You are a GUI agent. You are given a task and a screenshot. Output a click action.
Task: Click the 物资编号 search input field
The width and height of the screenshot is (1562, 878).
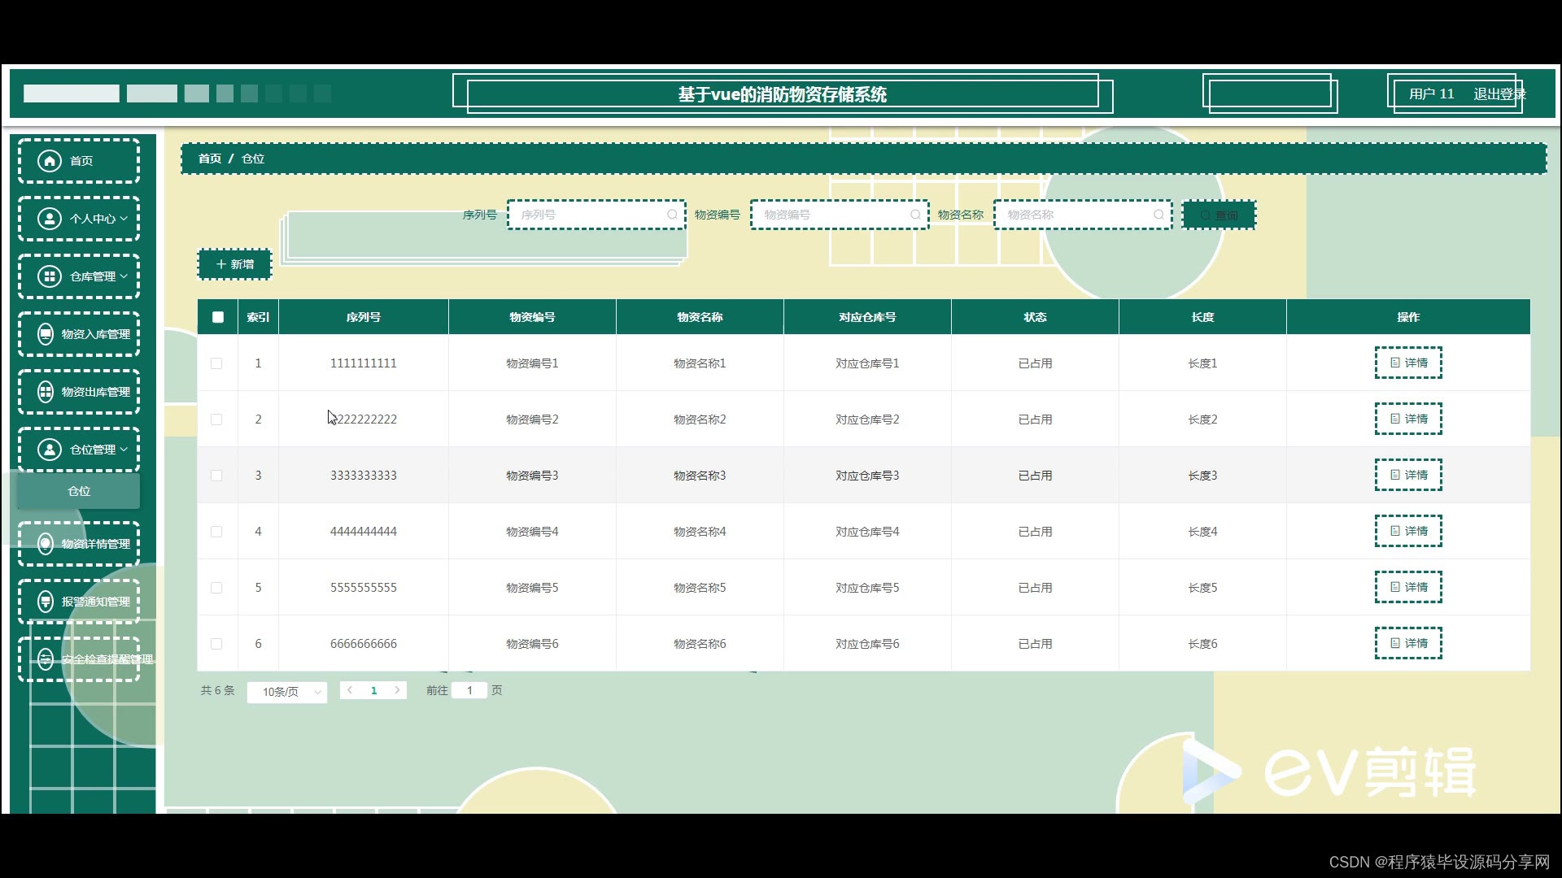[x=830, y=215]
